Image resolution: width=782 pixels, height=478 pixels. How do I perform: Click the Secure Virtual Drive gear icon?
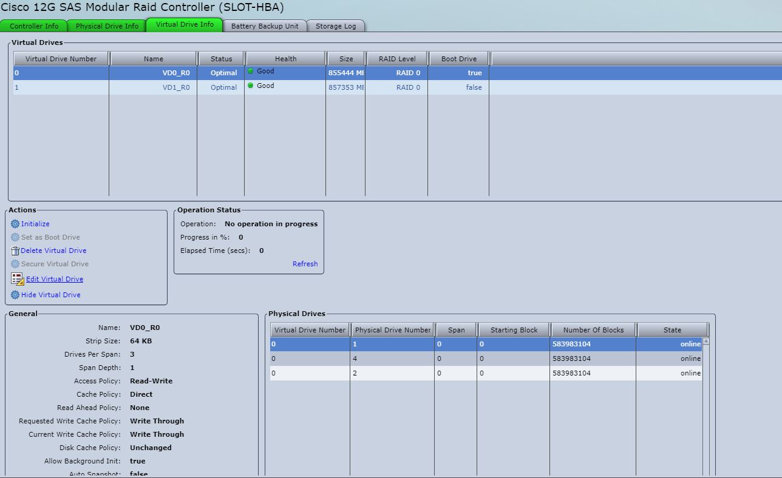[15, 264]
